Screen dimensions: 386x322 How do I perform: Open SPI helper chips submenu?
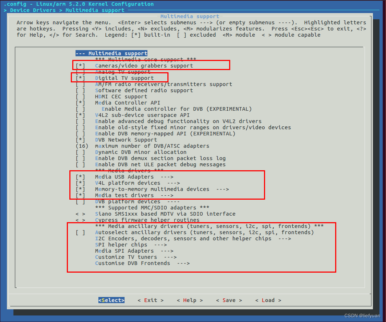coord(121,245)
